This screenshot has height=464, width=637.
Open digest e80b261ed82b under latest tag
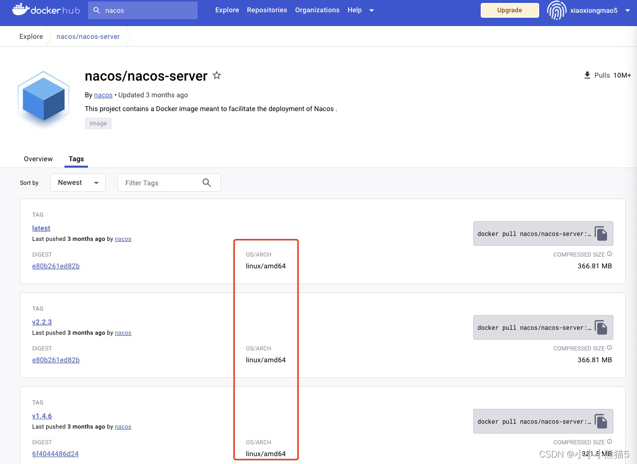56,266
